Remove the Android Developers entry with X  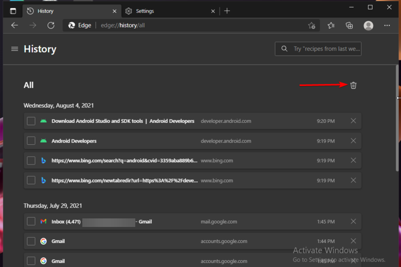tap(353, 141)
